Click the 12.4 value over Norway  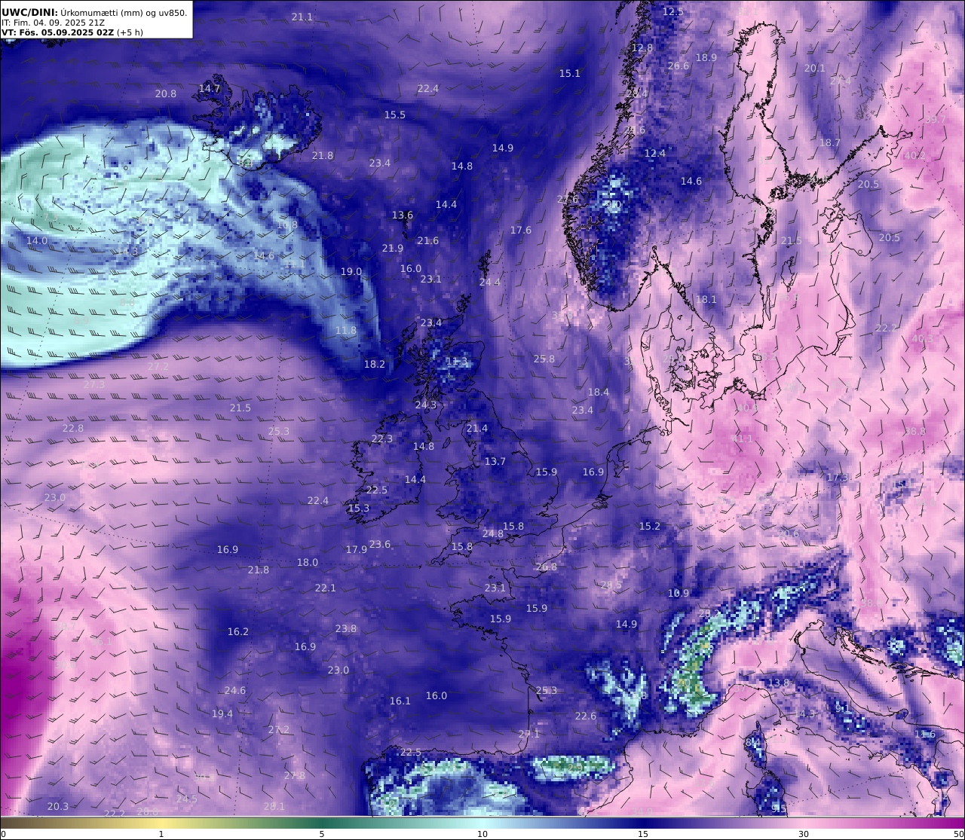click(x=655, y=153)
